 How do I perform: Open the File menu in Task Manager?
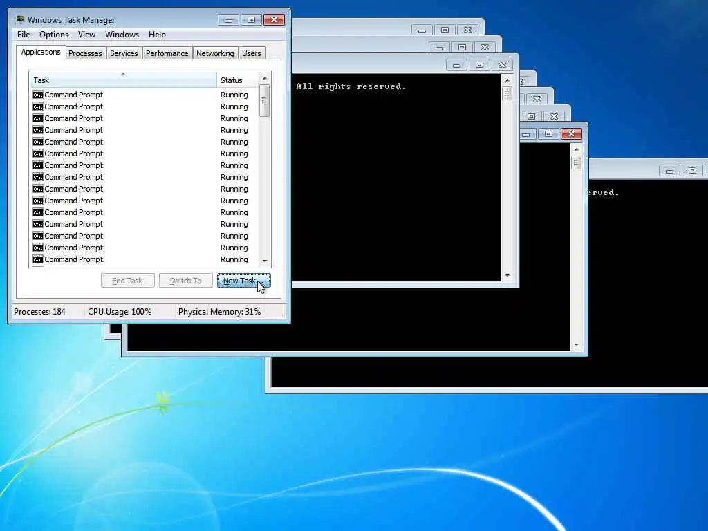24,35
